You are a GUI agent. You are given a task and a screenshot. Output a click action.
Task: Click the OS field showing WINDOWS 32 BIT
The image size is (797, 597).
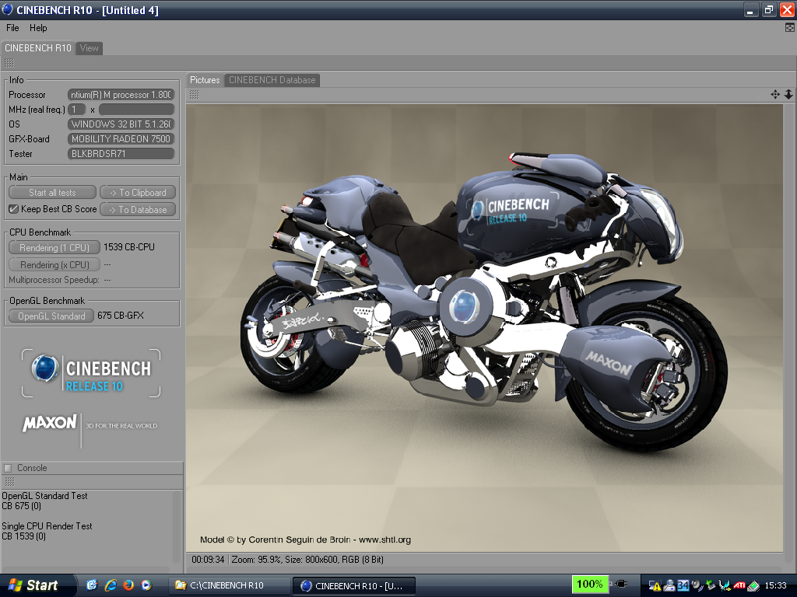point(121,124)
